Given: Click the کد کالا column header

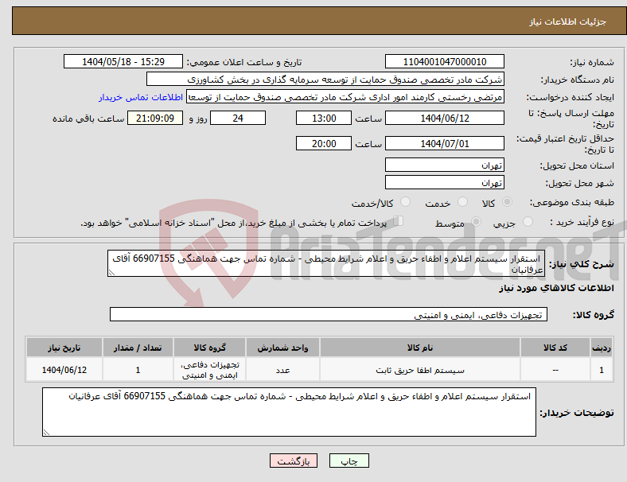Looking at the screenshot, I should 555,348.
